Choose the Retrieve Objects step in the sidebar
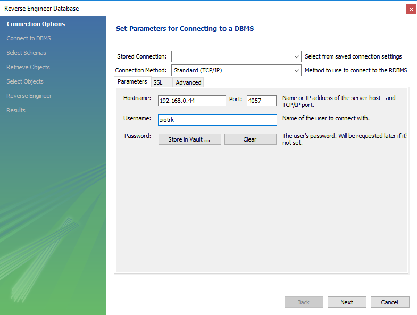 click(28, 67)
